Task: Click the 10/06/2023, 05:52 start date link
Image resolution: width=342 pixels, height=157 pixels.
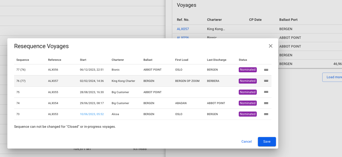Action: tap(92, 114)
